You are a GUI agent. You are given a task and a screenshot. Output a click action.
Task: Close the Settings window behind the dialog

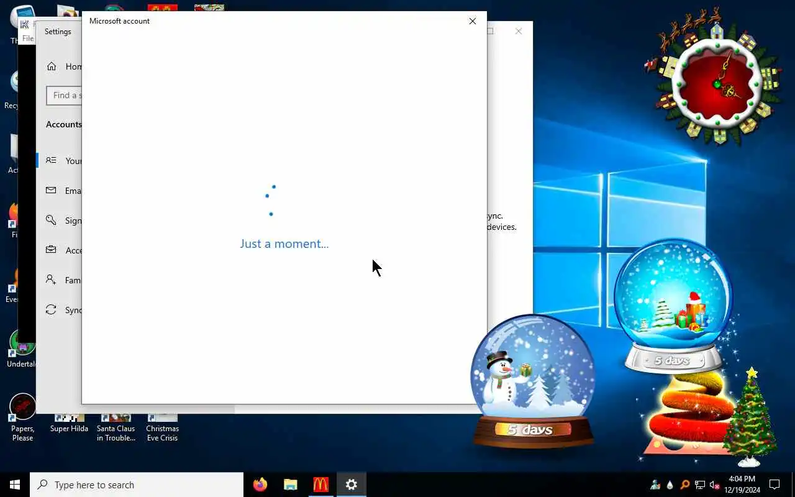[519, 31]
